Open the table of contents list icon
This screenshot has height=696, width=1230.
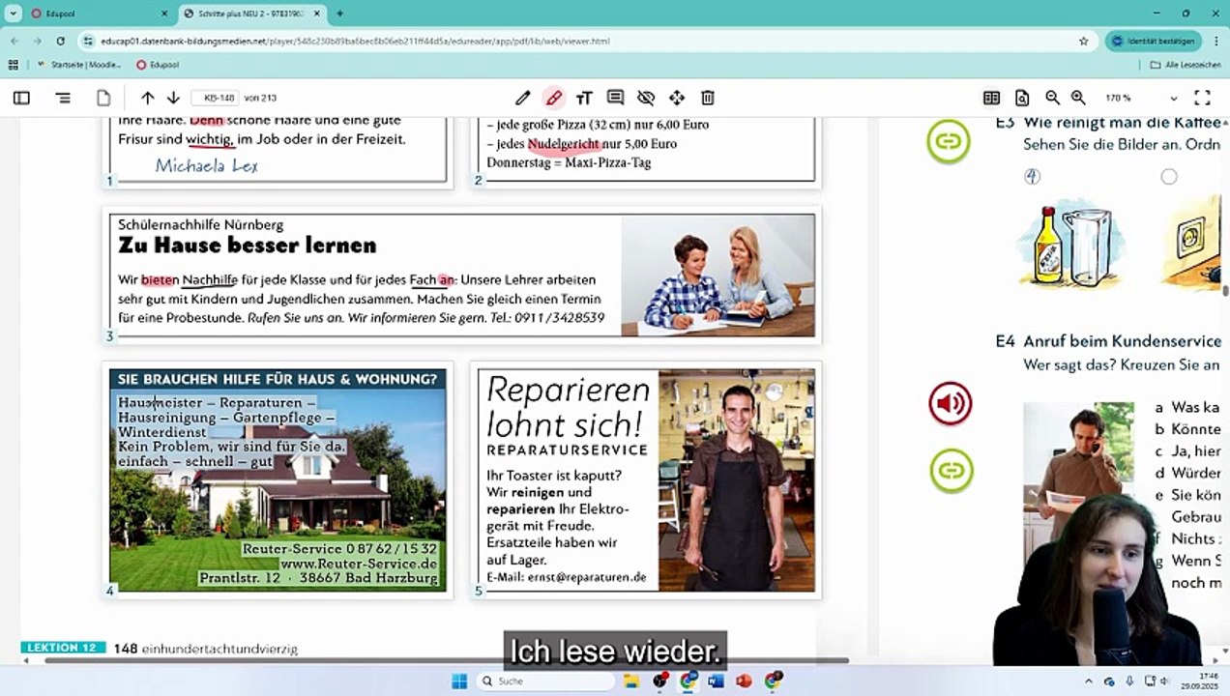click(x=63, y=98)
